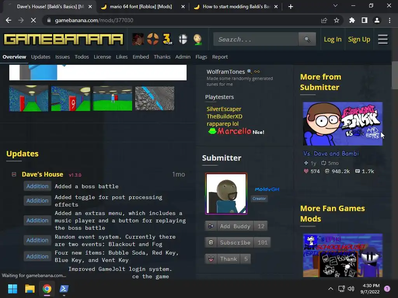398x298 pixels.
Task: Toggle the browser side panel icon
Action: (x=365, y=20)
